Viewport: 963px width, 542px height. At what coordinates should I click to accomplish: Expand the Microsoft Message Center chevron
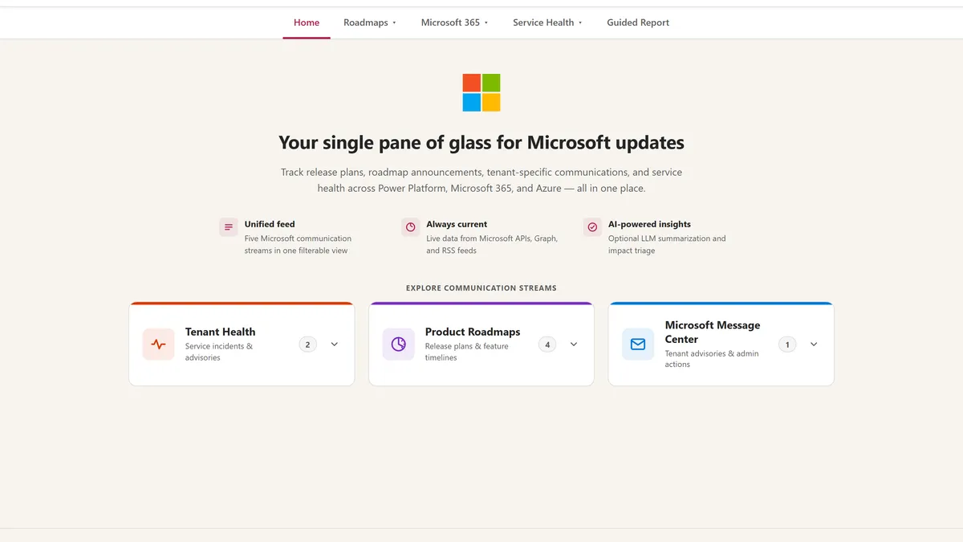814,344
